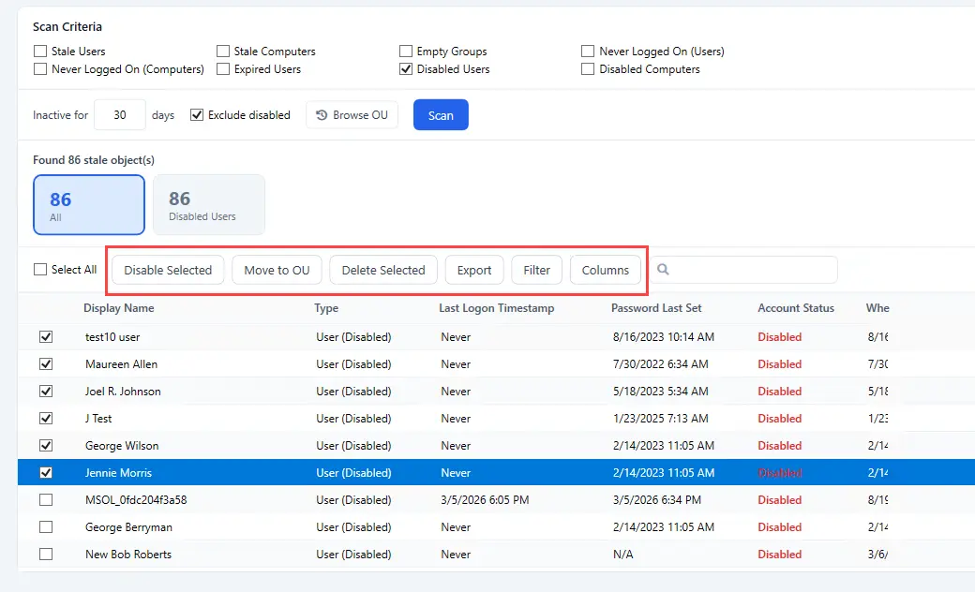Select the 'test10 user' name cell

112,336
